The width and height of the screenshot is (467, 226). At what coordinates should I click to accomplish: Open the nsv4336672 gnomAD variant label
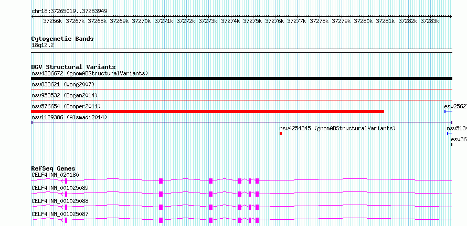coord(90,73)
